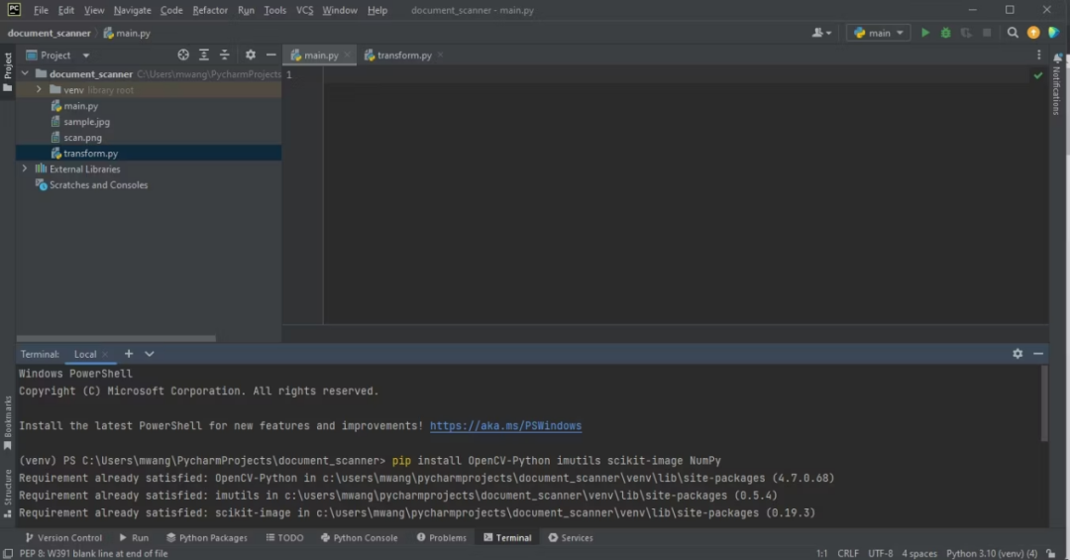Open Project panel gear options
The image size is (1070, 560).
[250, 56]
